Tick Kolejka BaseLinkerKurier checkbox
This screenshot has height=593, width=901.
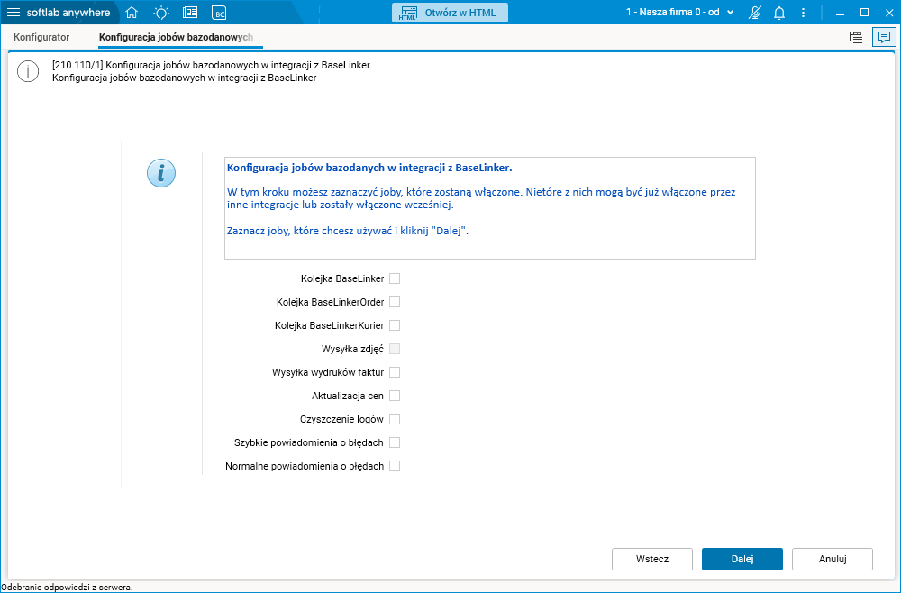tap(395, 325)
